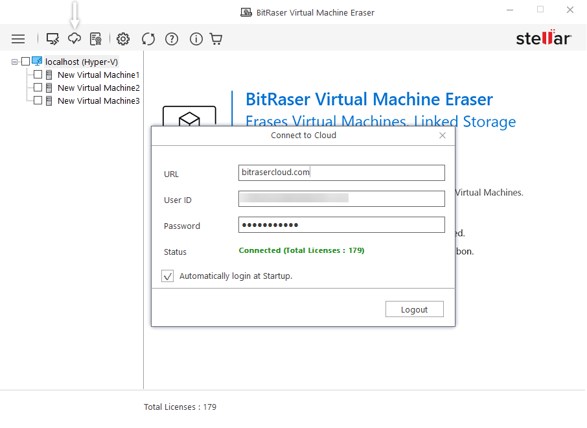This screenshot has height=428, width=587.
Task: Click into the User ID field
Action: point(341,198)
